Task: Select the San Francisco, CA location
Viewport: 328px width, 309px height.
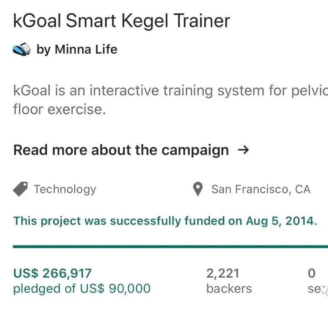Action: coord(261,189)
